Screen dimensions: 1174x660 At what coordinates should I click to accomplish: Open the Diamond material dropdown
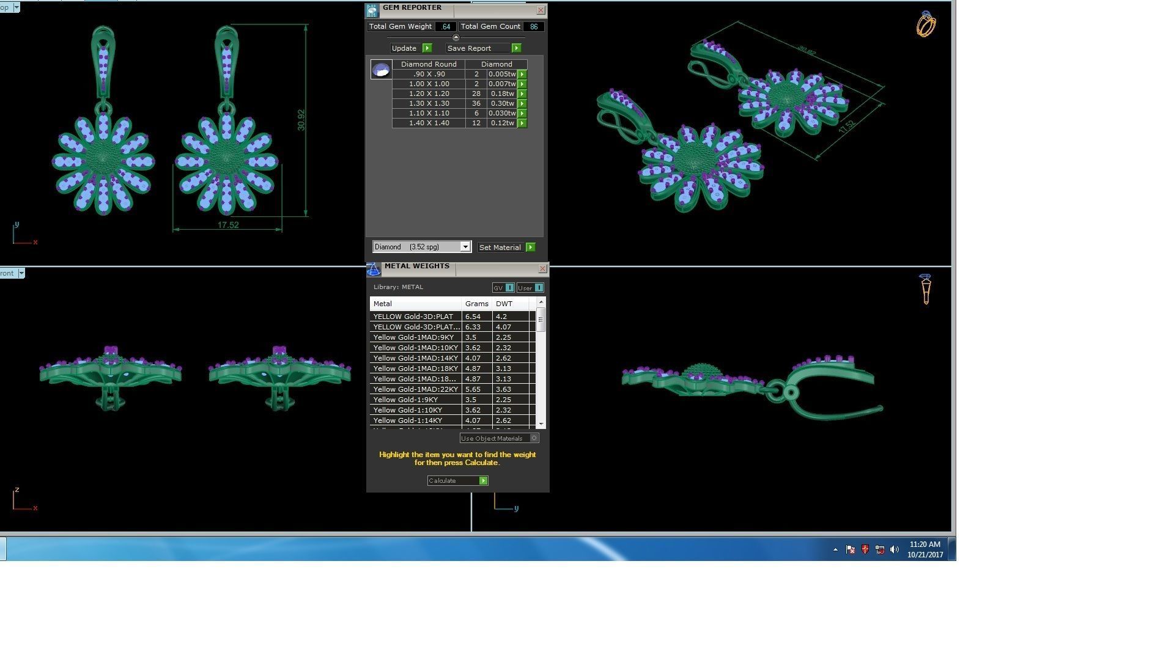tap(465, 247)
